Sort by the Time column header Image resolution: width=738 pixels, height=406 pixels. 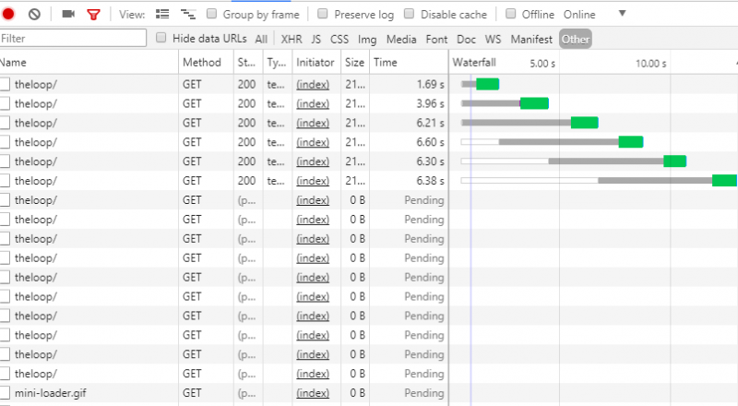[409, 62]
